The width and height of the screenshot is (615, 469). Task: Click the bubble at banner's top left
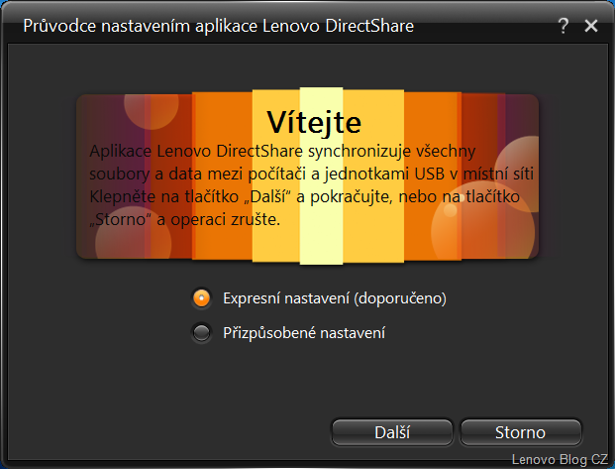point(152,107)
